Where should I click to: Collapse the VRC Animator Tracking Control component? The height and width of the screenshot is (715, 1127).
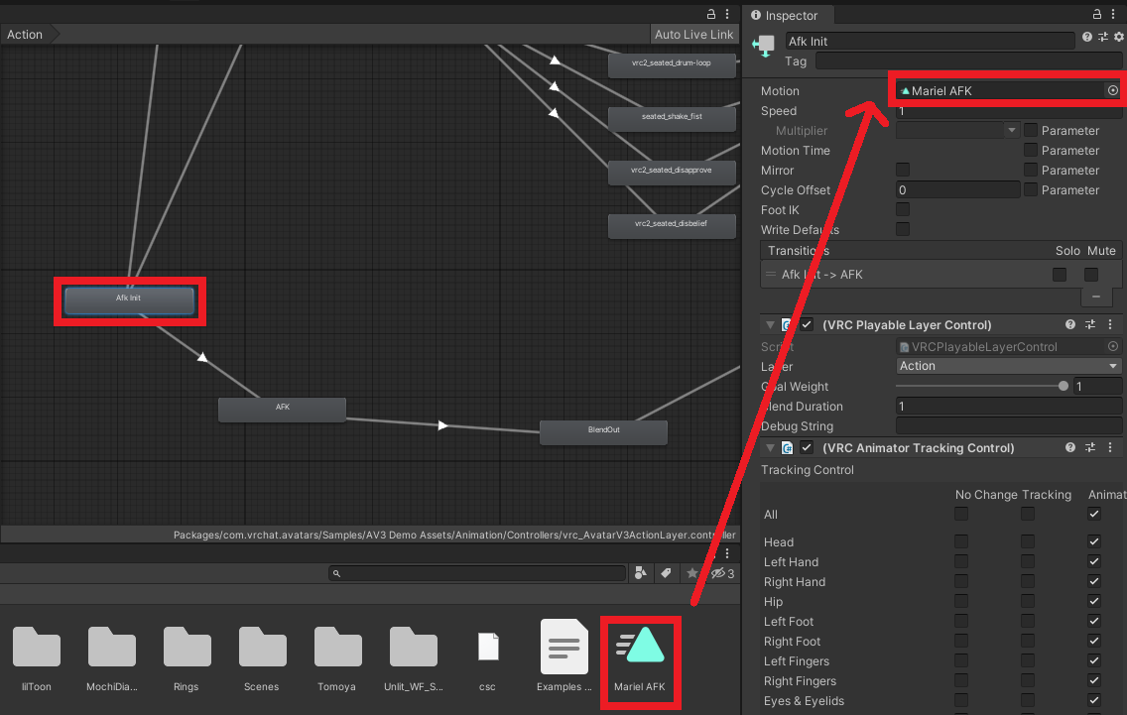(x=769, y=447)
